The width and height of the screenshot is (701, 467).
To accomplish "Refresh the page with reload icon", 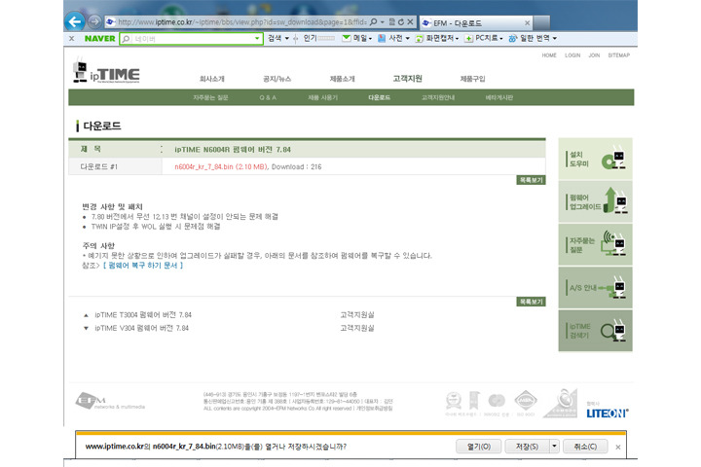I will (401, 22).
